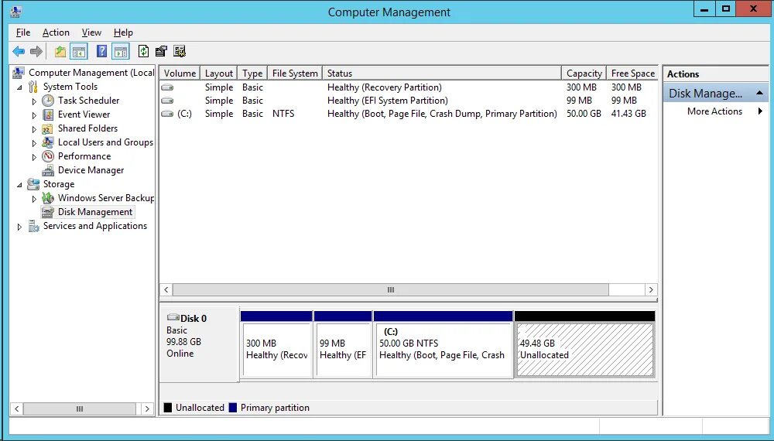The image size is (774, 441).
Task: Click the Recovery Partition volume drive icon
Action: click(x=167, y=87)
